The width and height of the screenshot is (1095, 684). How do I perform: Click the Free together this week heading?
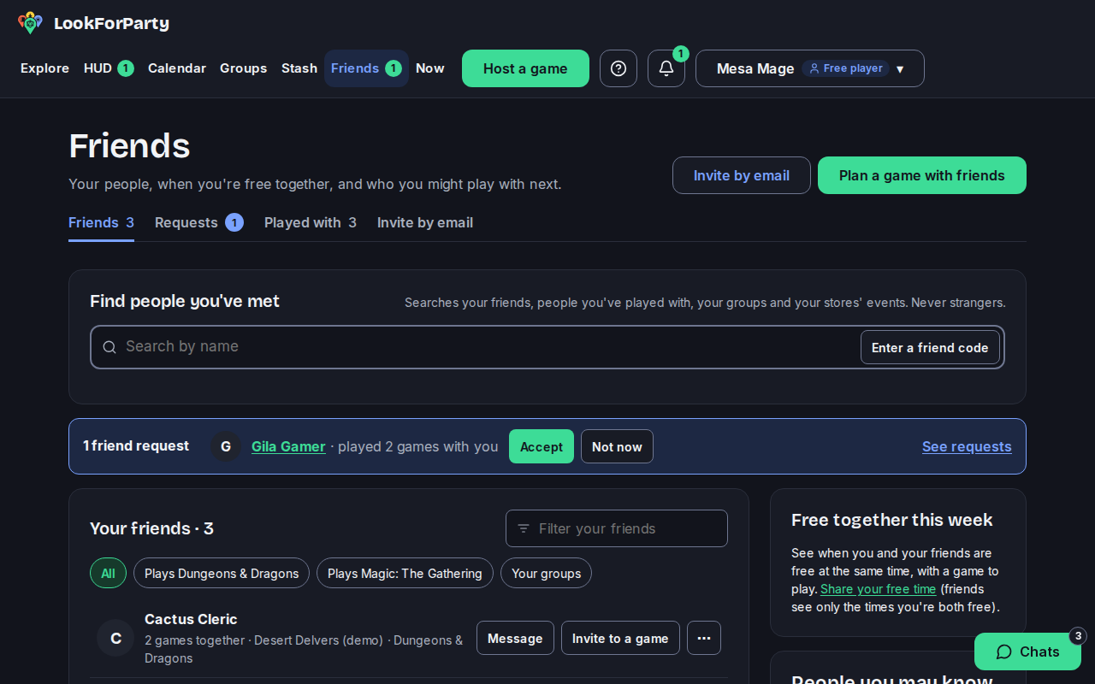pyautogui.click(x=892, y=520)
